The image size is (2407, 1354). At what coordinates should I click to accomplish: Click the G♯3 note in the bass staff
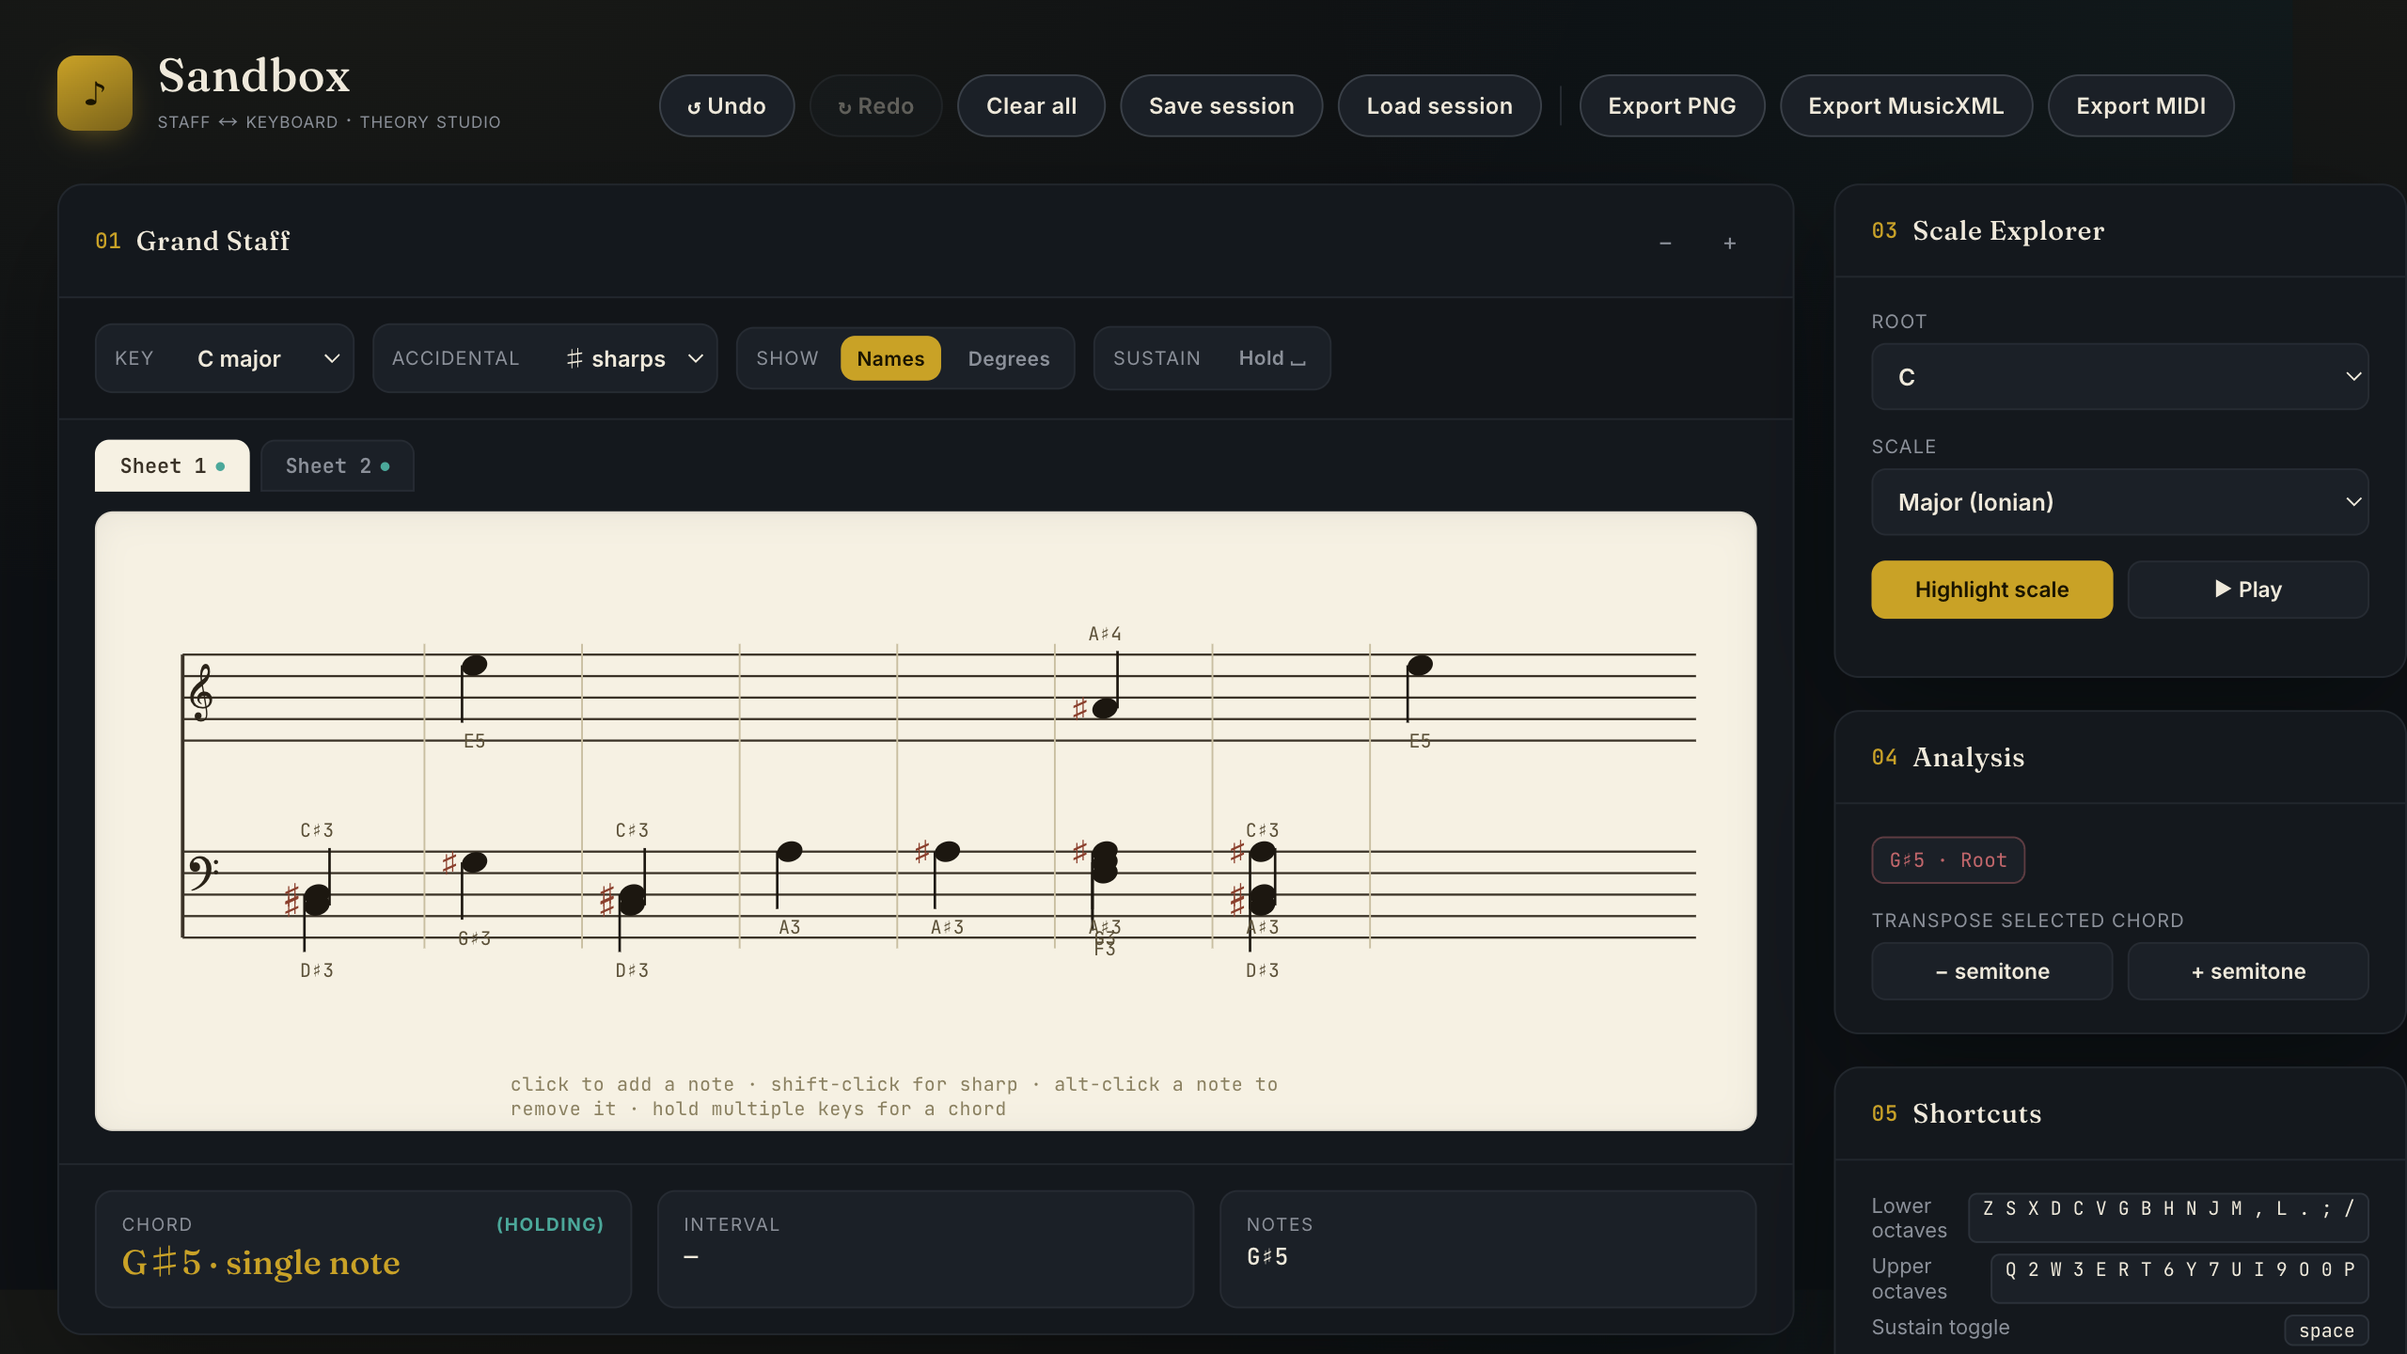point(474,862)
